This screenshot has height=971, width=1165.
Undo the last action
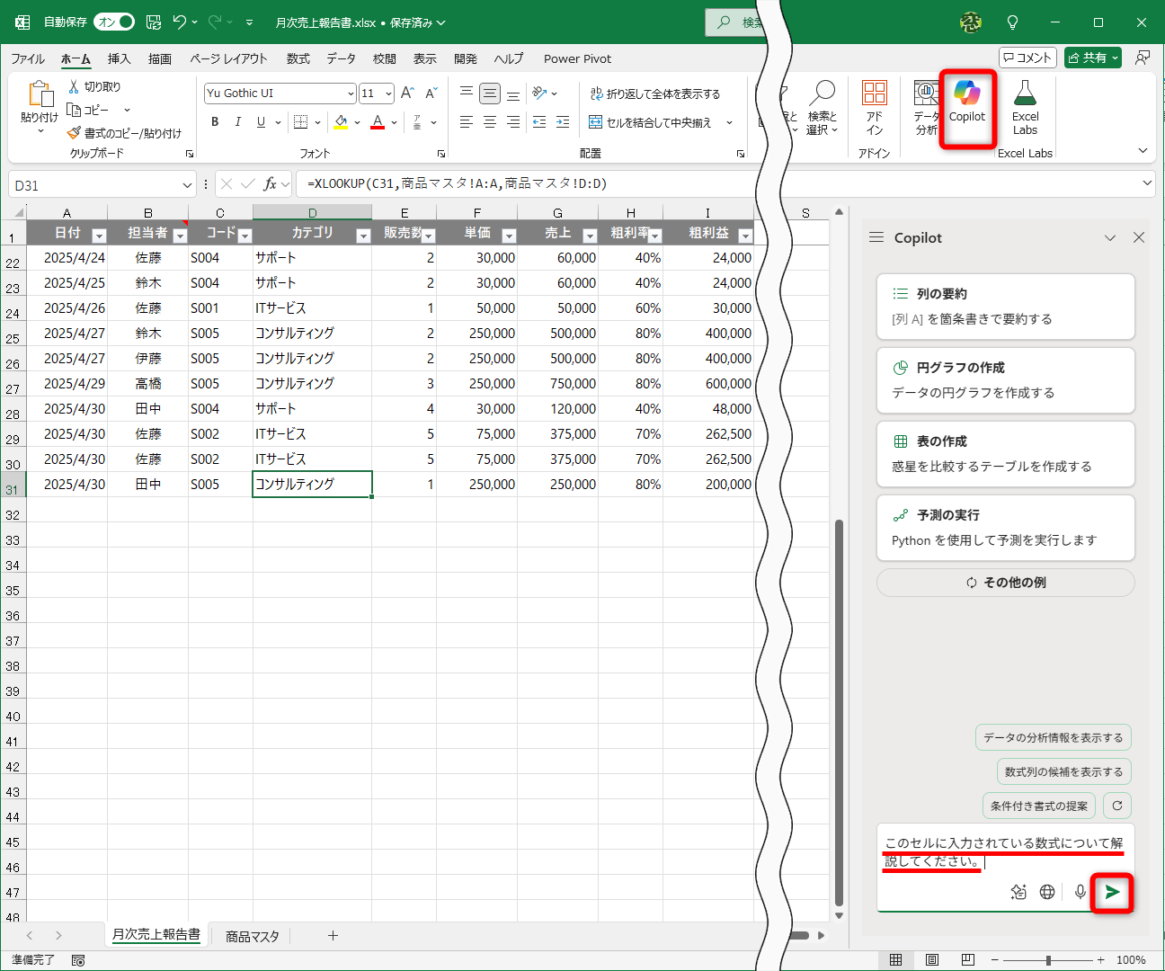180,22
